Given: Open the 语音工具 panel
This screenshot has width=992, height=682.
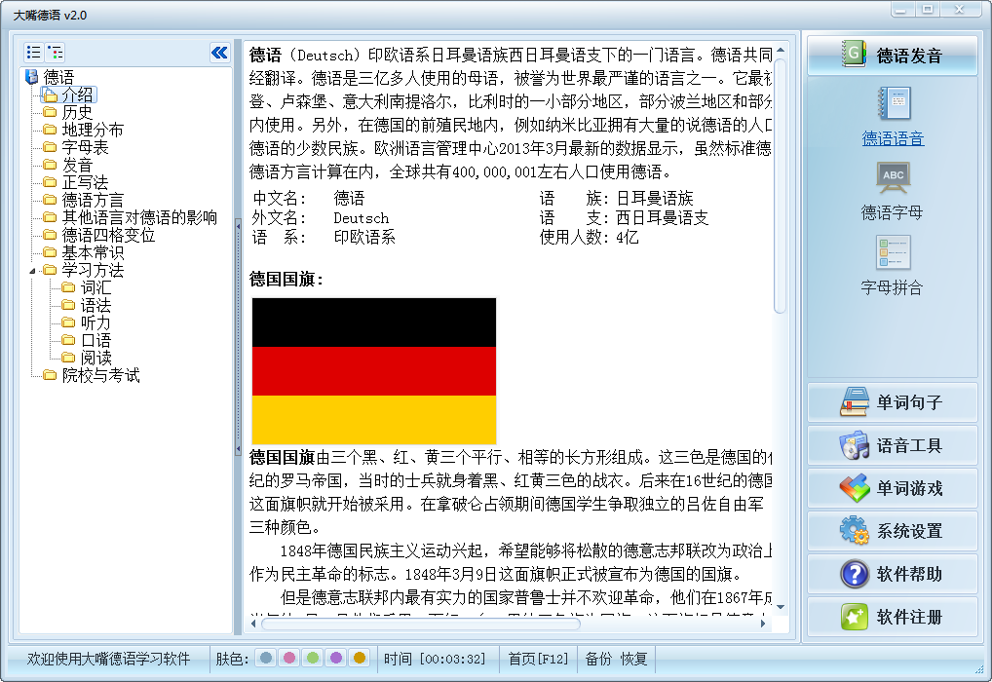Looking at the screenshot, I should tap(893, 445).
